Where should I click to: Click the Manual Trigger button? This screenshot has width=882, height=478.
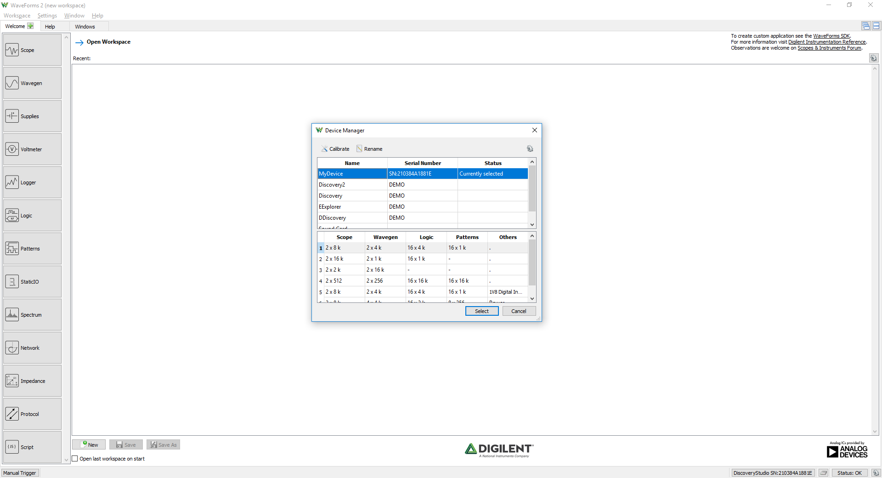(20, 473)
